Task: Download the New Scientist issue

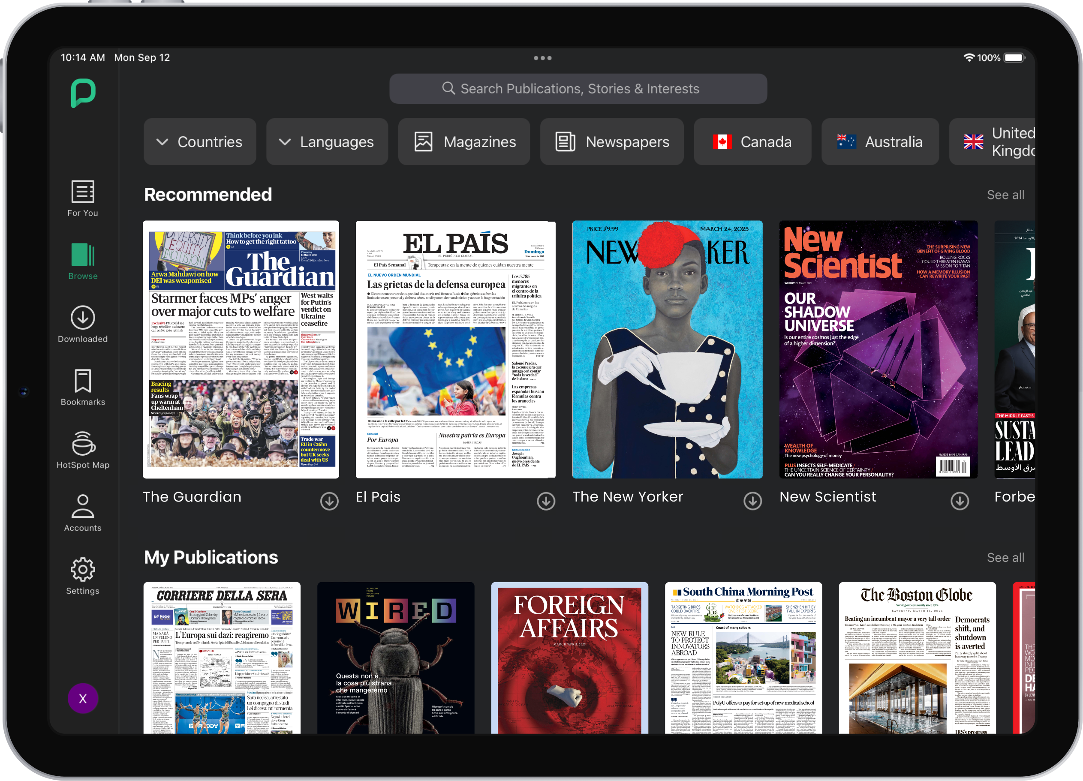Action: tap(960, 501)
